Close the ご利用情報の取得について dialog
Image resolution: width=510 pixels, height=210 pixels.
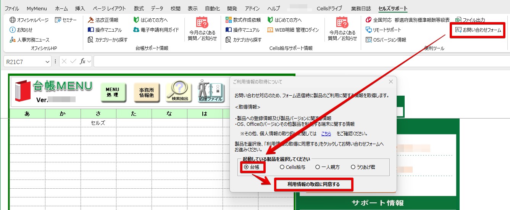(391, 82)
